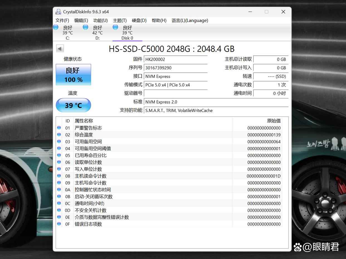The width and height of the screenshot is (346, 259).
Task: Click the previous disk arrow button
Action: click(60, 48)
